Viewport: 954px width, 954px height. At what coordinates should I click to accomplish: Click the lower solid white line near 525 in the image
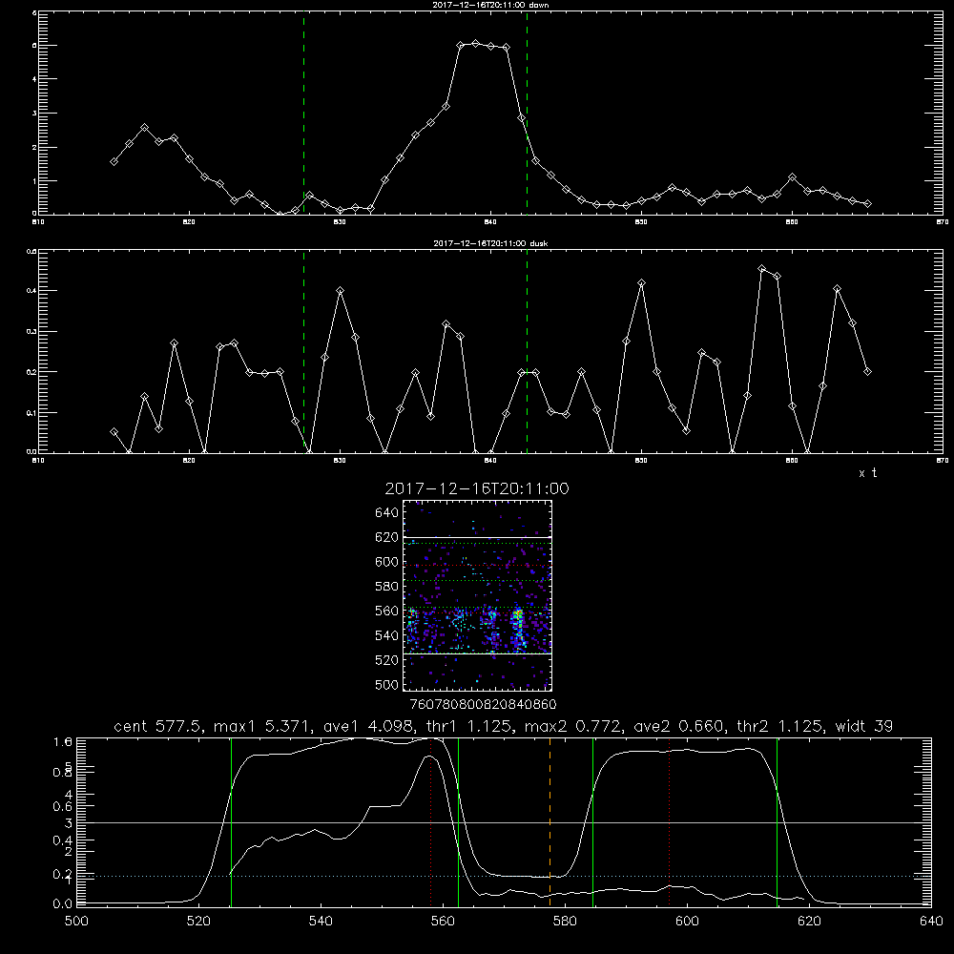coord(477,654)
